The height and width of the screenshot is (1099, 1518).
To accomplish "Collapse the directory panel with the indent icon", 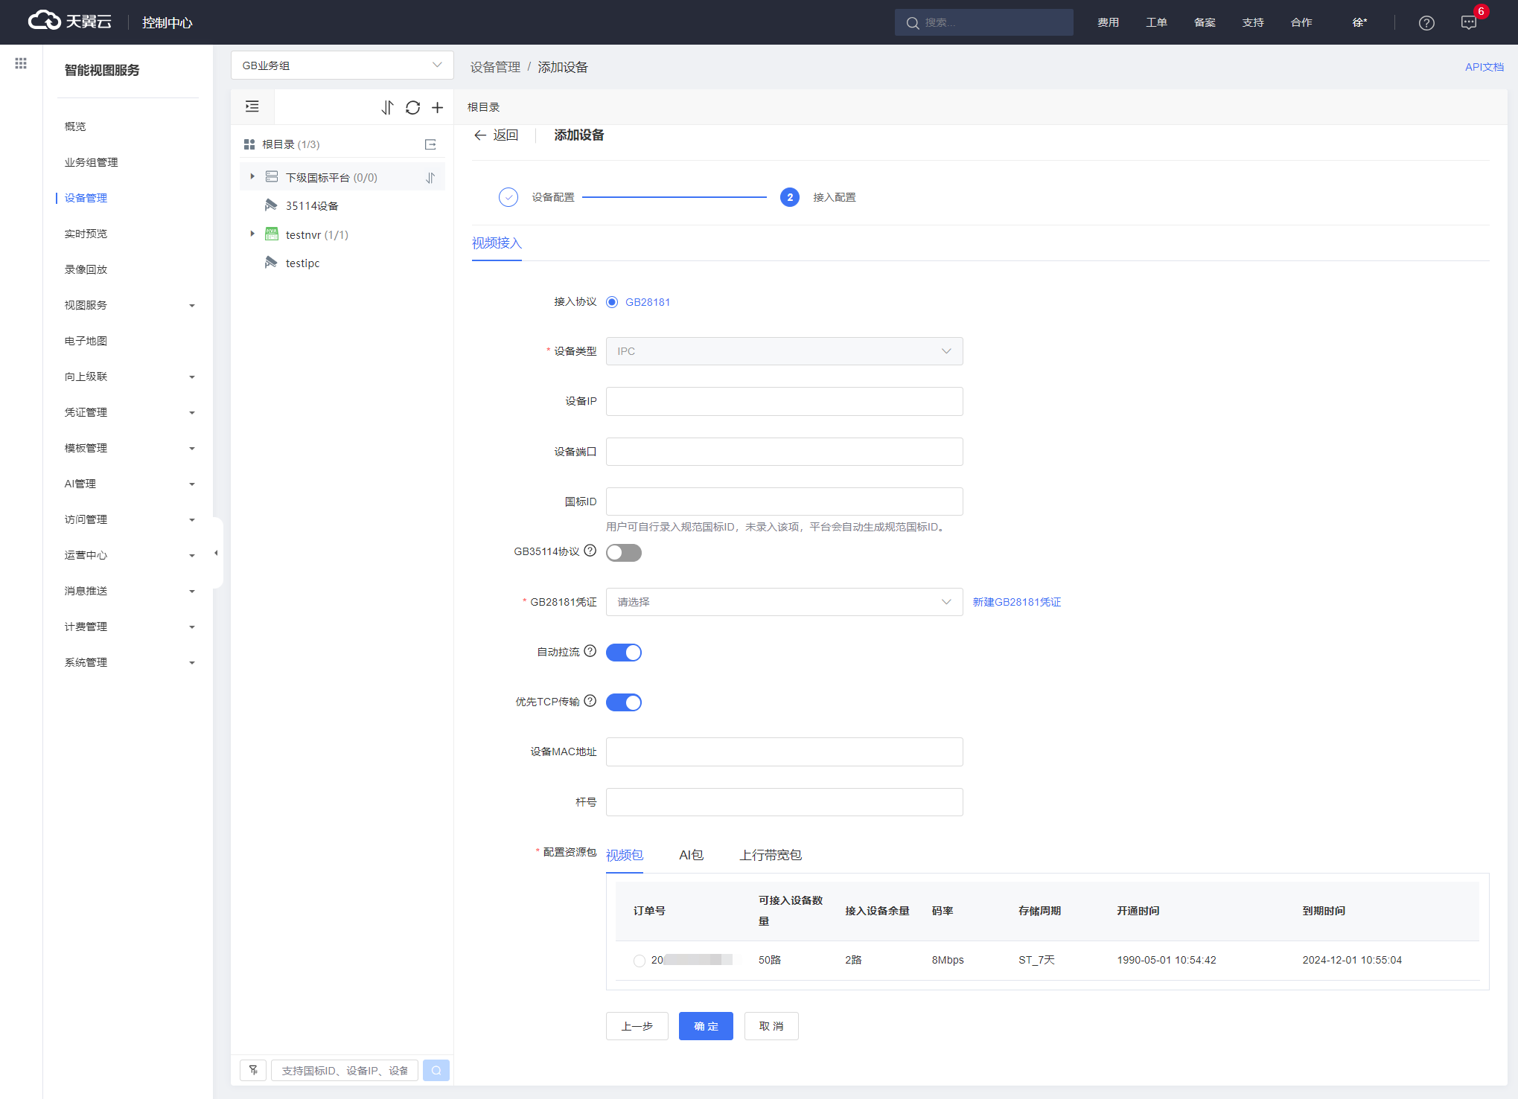I will coord(252,107).
